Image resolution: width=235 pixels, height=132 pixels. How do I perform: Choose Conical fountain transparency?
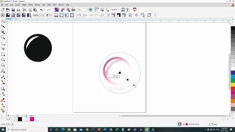67,15
